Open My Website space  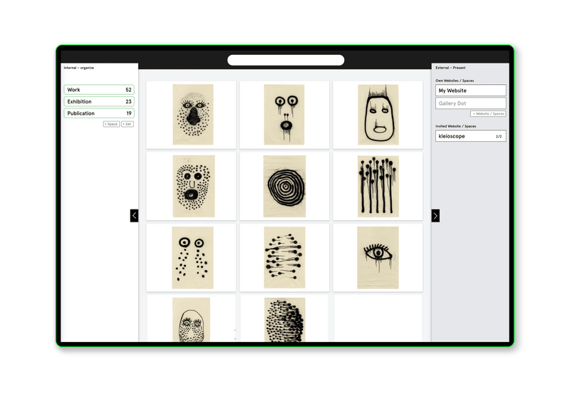[470, 91]
